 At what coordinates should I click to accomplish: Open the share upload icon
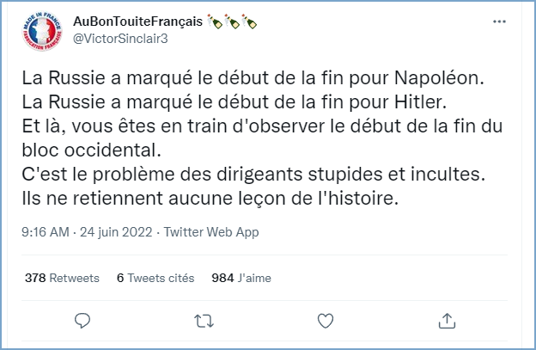click(448, 321)
